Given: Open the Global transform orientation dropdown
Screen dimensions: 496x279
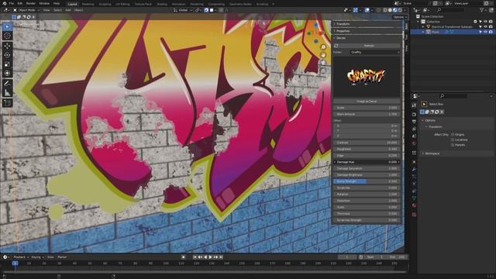Looking at the screenshot, I should [183, 10].
